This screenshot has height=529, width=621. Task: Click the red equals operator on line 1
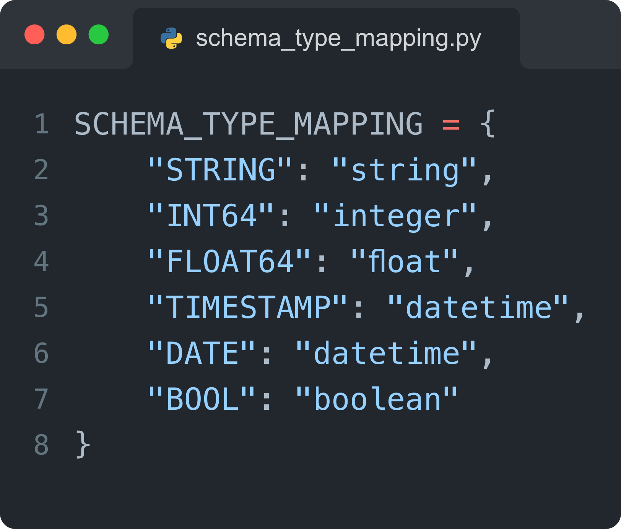coord(451,125)
